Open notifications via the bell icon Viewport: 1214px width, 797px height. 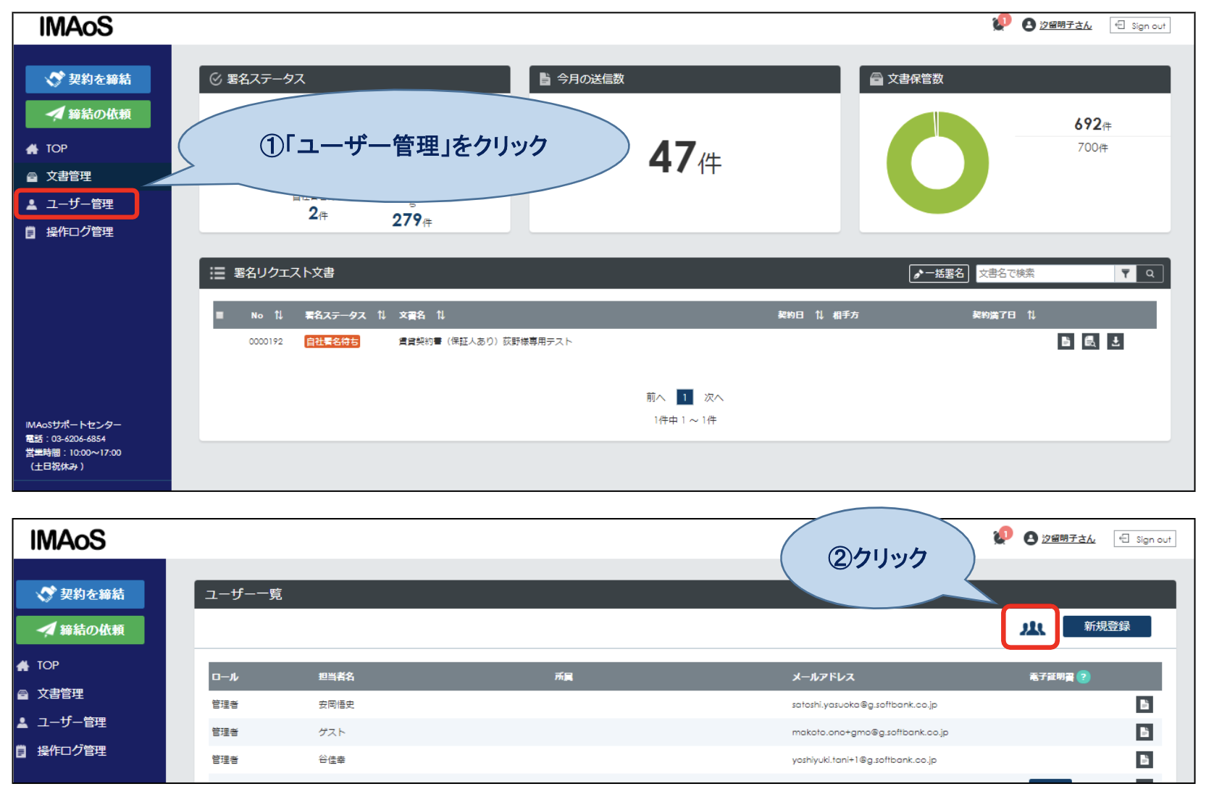tap(997, 24)
